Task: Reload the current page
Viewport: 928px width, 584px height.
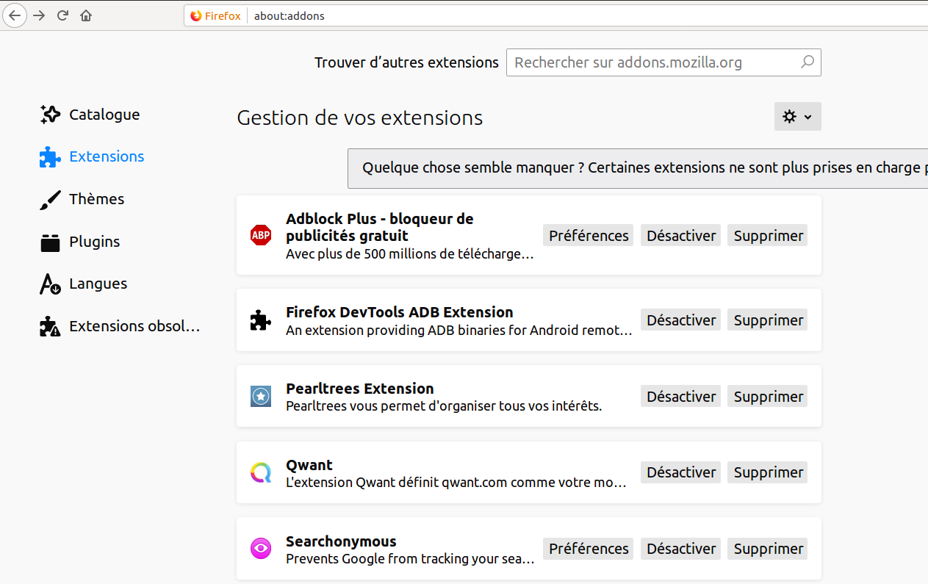Action: click(63, 15)
